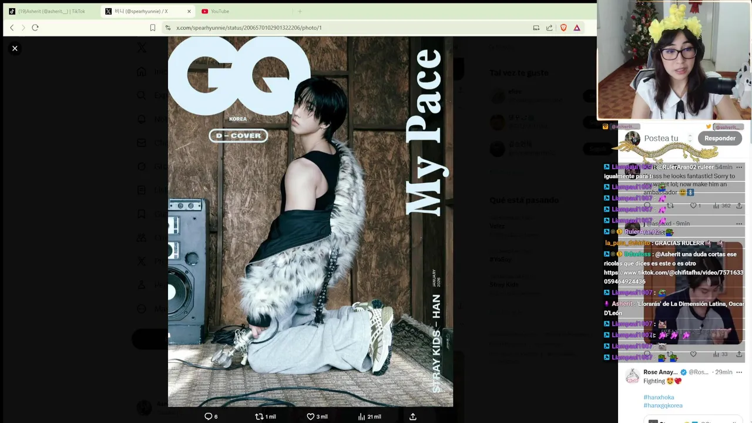This screenshot has width=752, height=423.
Task: Click the 'Qué está pasando' heading
Action: [524, 200]
